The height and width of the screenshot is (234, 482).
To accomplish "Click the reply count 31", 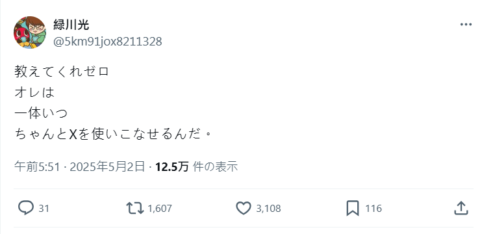I will (44, 209).
